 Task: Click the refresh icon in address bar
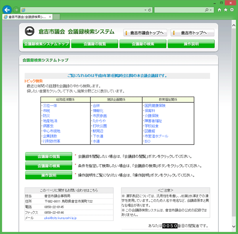tap(150, 10)
